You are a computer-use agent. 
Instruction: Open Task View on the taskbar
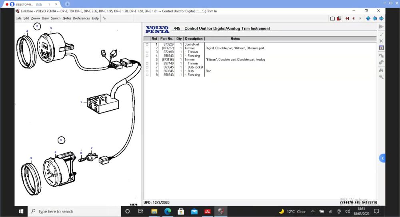click(x=140, y=211)
